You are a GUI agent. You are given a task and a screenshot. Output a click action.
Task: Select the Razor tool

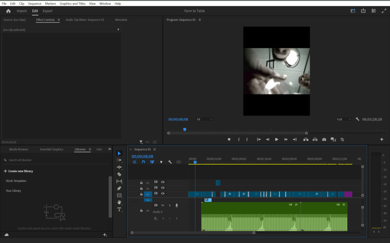[x=119, y=174]
